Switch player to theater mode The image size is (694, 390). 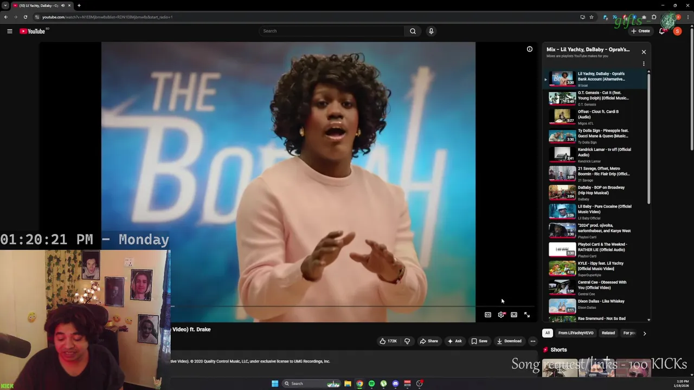tap(514, 315)
